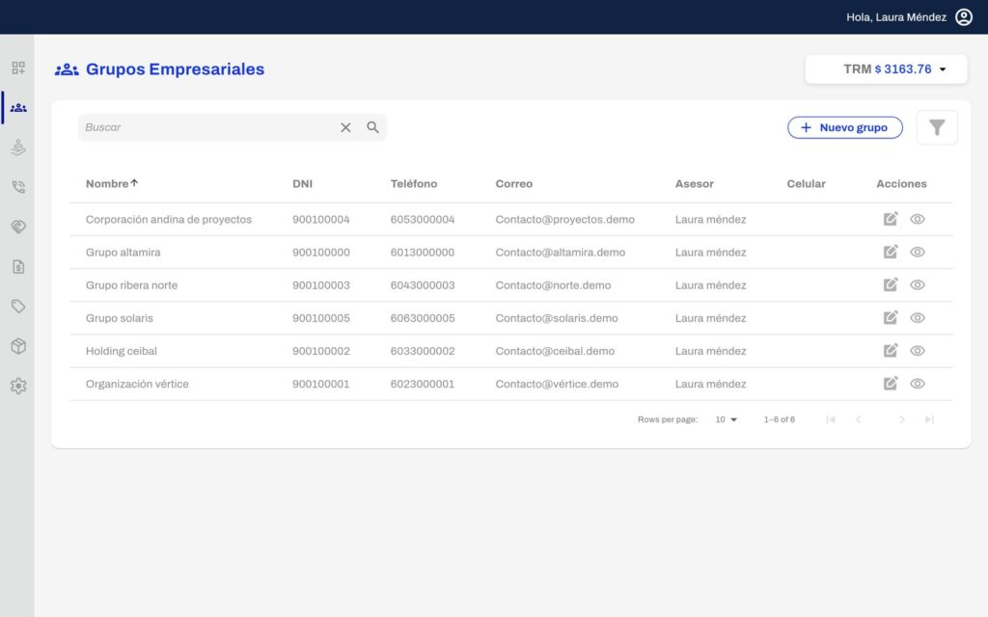Click the magnifying glass search icon
Image resolution: width=988 pixels, height=617 pixels.
(x=373, y=127)
